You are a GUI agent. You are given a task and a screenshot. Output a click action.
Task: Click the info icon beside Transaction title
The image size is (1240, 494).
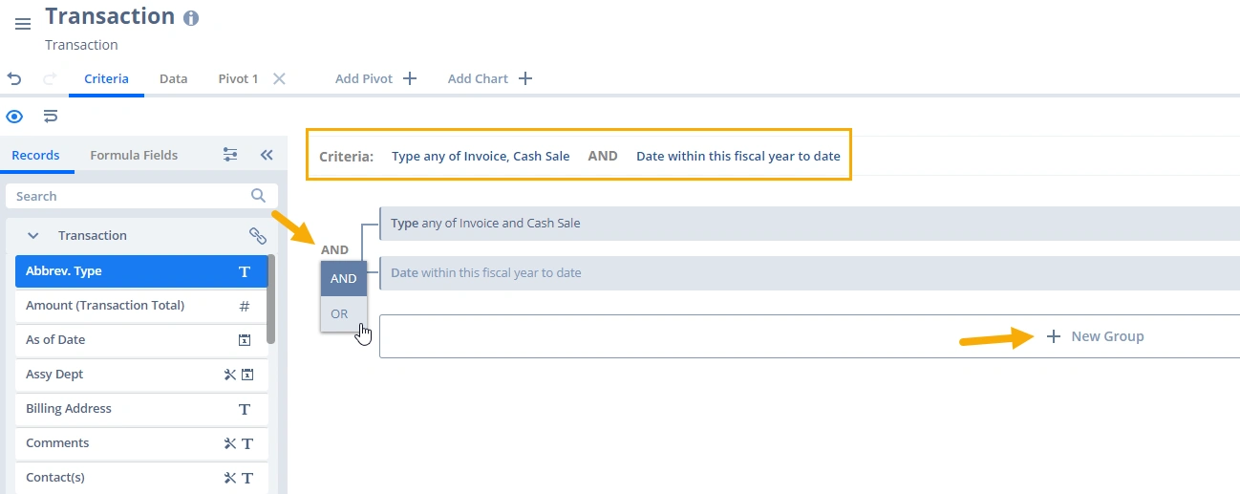click(191, 18)
